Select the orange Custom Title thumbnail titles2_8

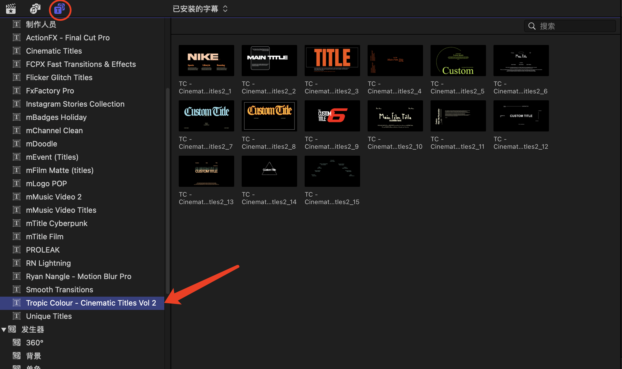click(269, 116)
